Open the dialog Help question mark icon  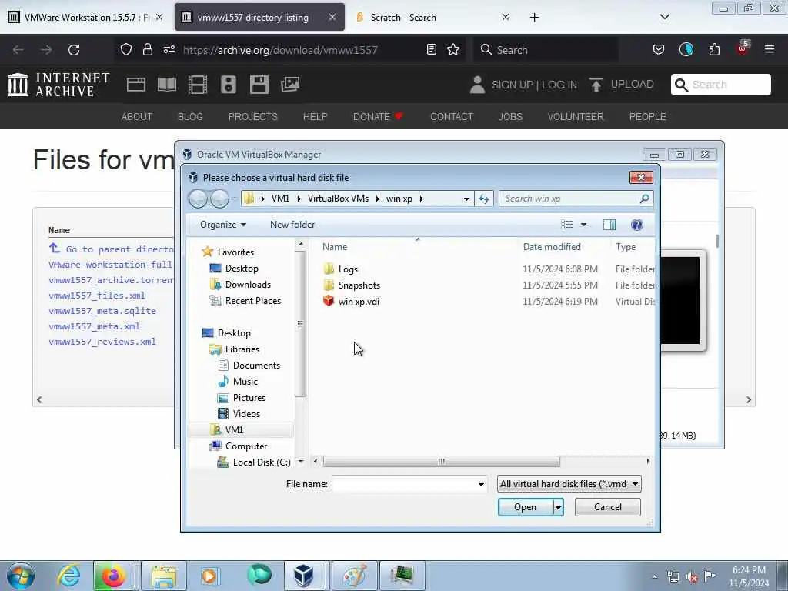[636, 225]
